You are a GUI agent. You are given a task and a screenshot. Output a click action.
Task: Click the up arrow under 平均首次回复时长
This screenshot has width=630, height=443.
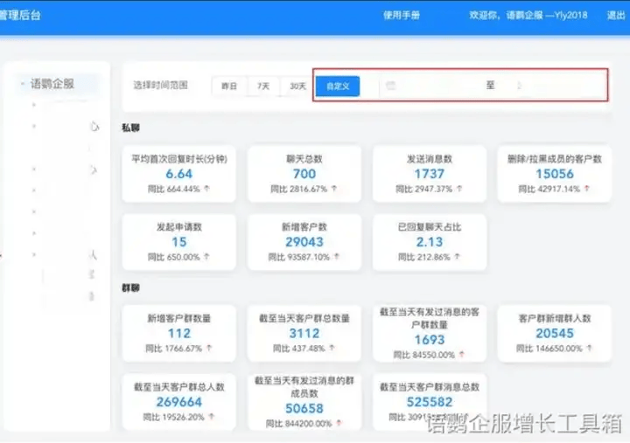(x=208, y=189)
